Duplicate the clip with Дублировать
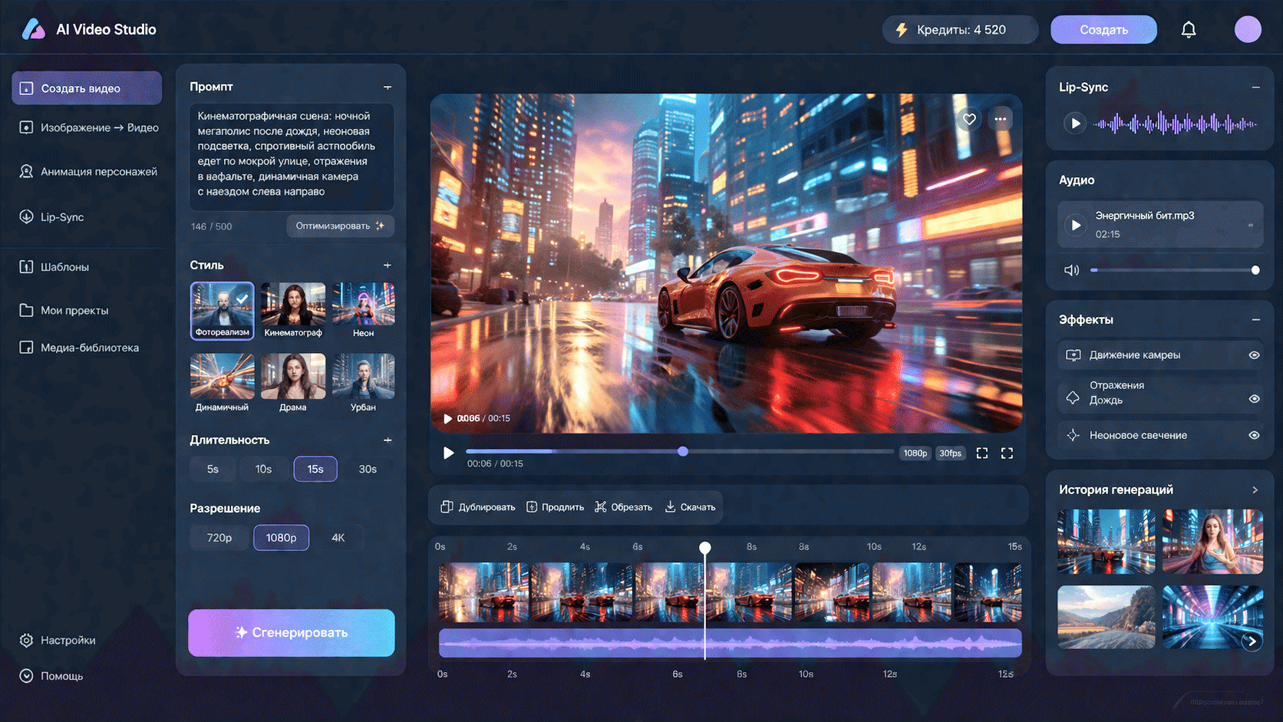 (478, 507)
